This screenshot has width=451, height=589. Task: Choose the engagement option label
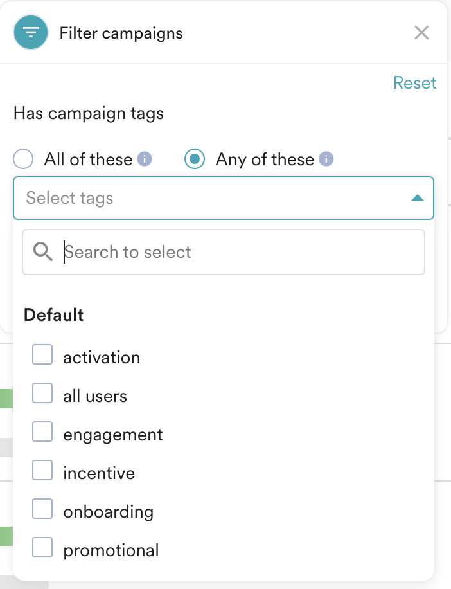[x=113, y=435]
